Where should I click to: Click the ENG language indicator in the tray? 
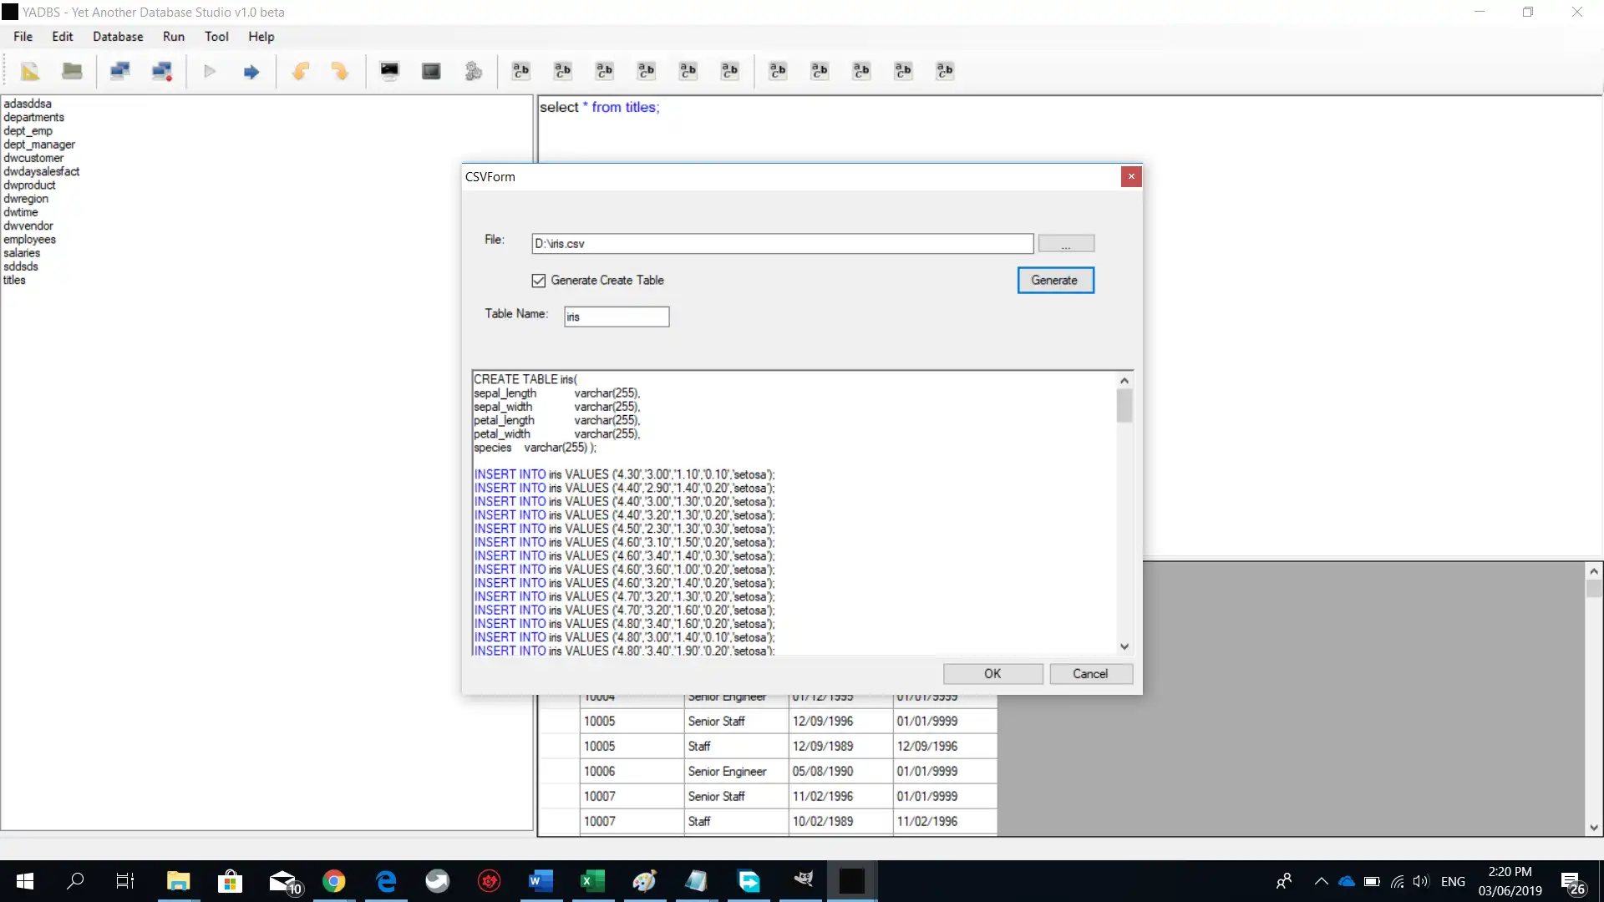[x=1453, y=882]
